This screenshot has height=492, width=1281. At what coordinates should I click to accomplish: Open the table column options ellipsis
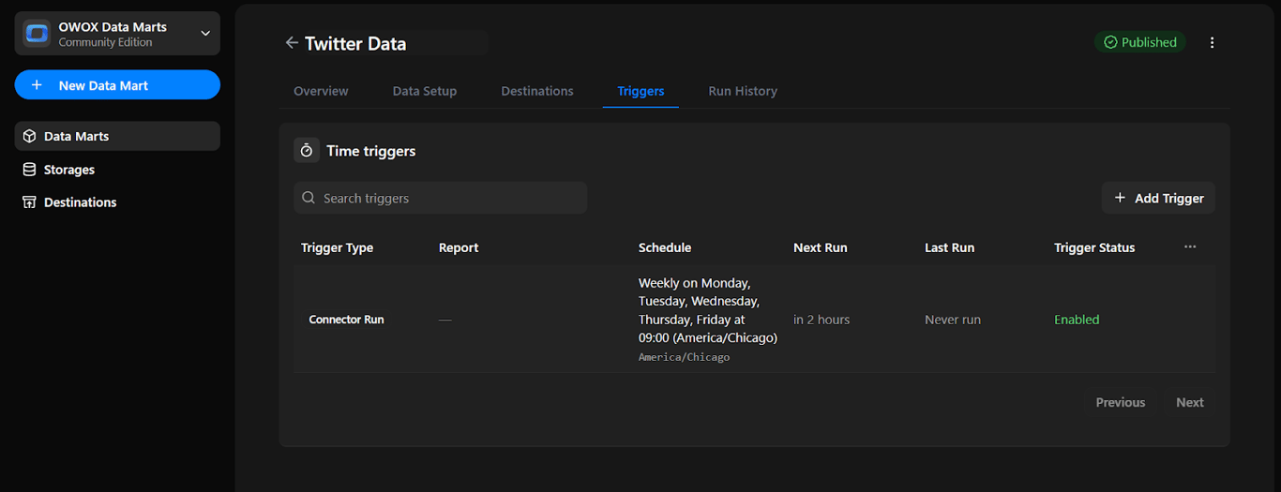(x=1190, y=246)
